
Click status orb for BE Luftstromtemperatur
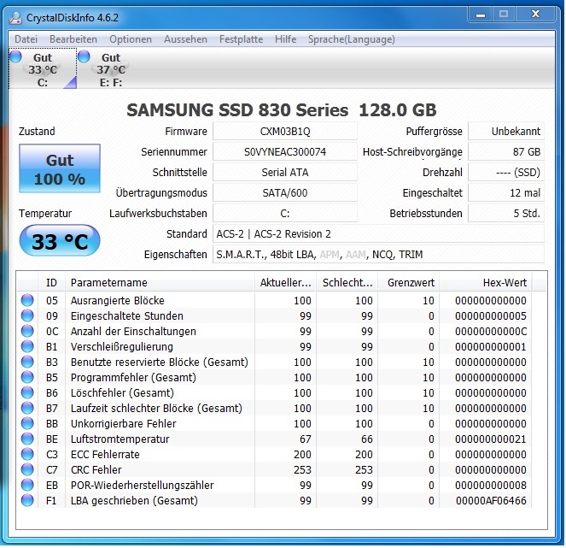click(x=27, y=439)
